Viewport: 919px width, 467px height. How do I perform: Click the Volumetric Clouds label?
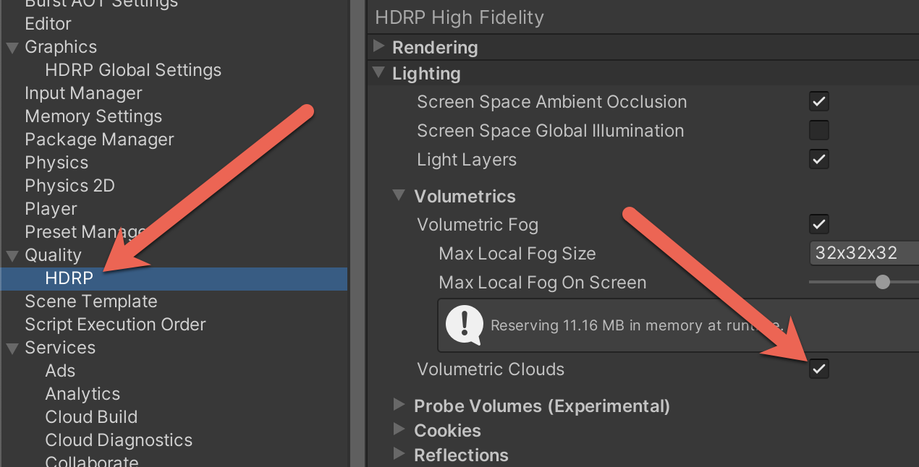click(491, 369)
